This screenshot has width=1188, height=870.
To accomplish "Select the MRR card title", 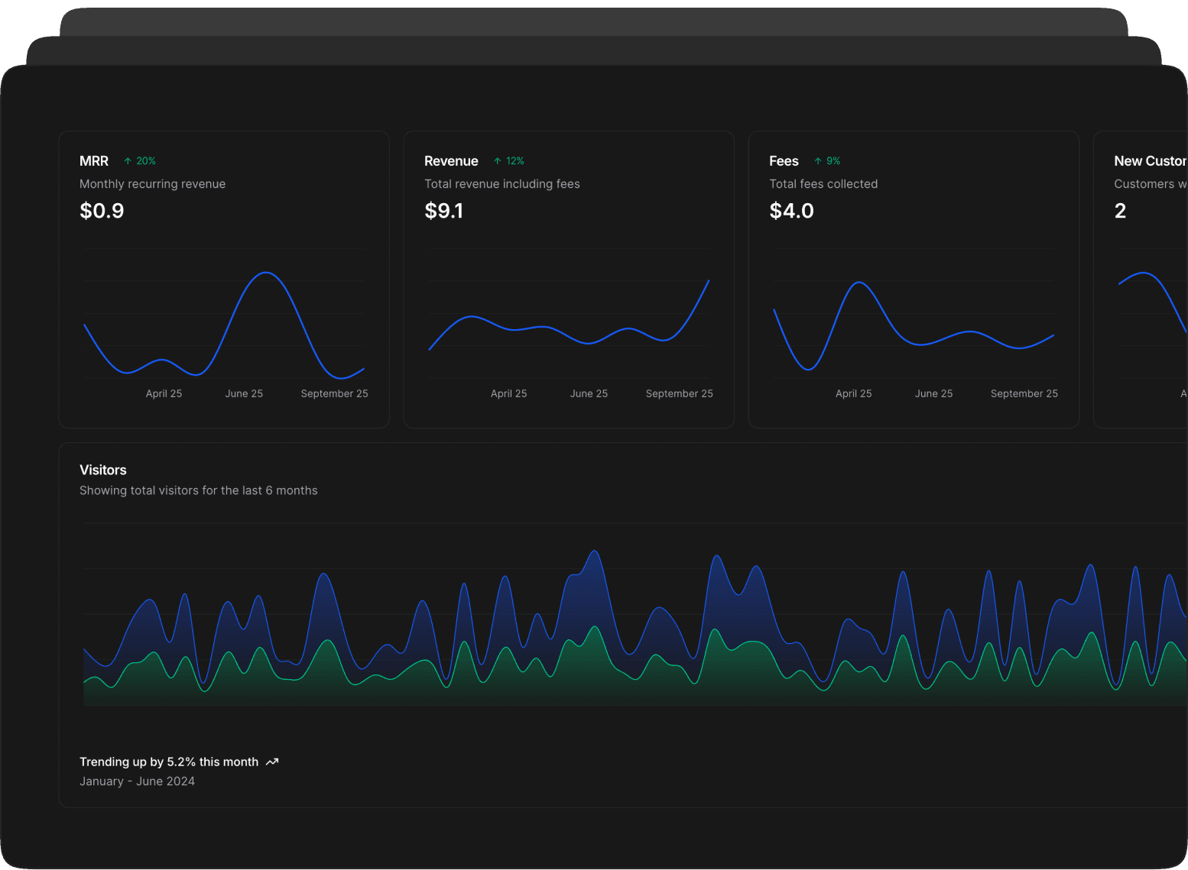I will click(x=94, y=161).
